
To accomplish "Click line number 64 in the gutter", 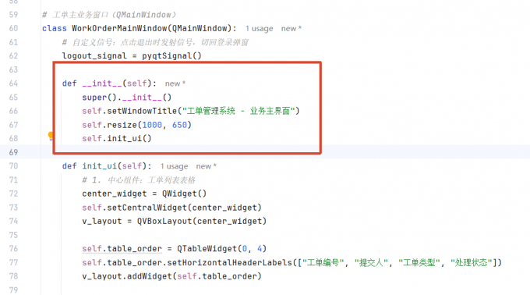I will tap(13, 84).
